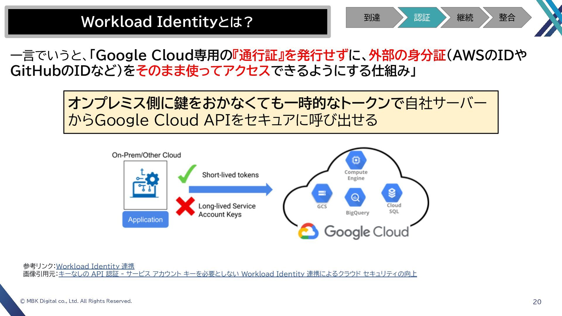562x316 pixels.
Task: Click the red X cross icon
Action: click(x=185, y=206)
